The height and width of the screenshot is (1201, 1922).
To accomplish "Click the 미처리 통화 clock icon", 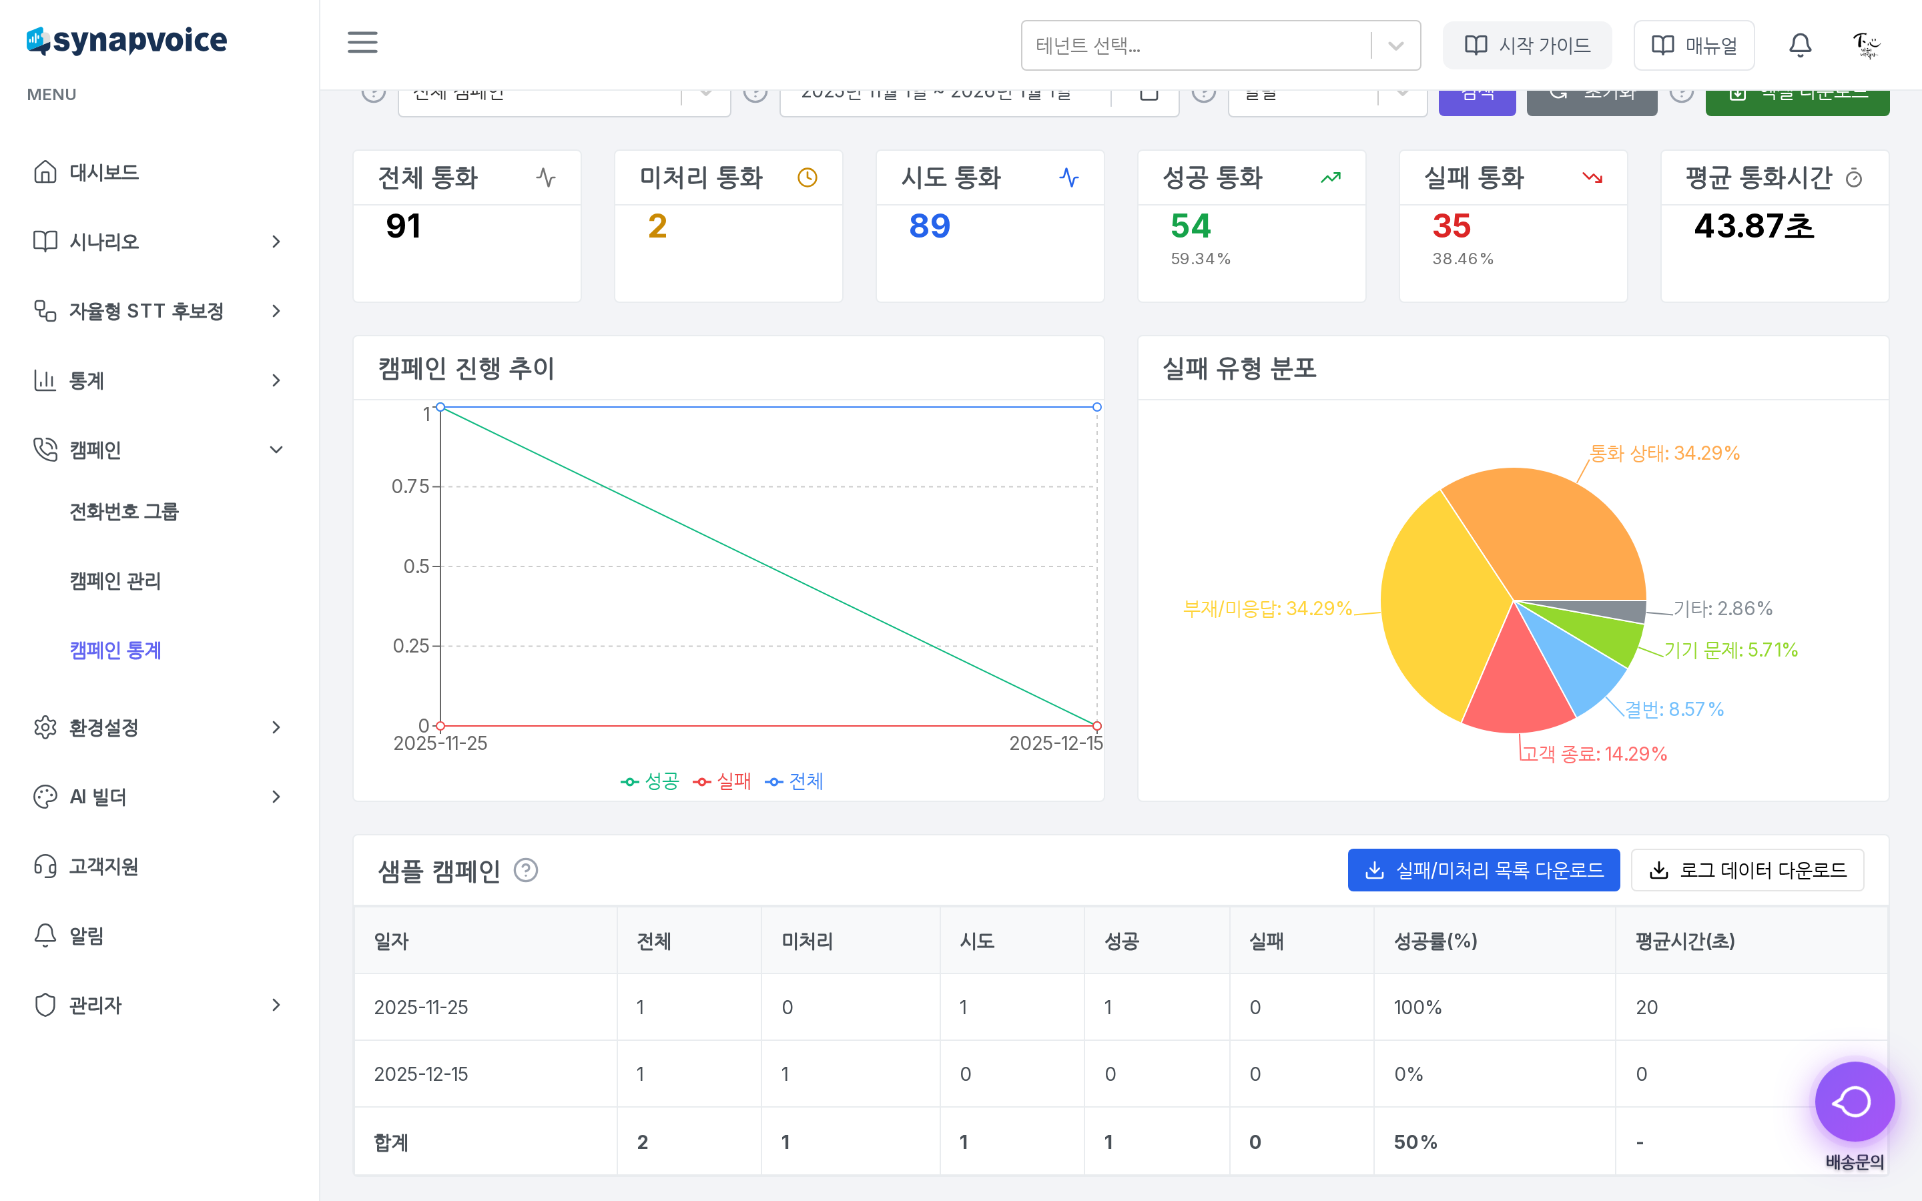I will pos(807,177).
